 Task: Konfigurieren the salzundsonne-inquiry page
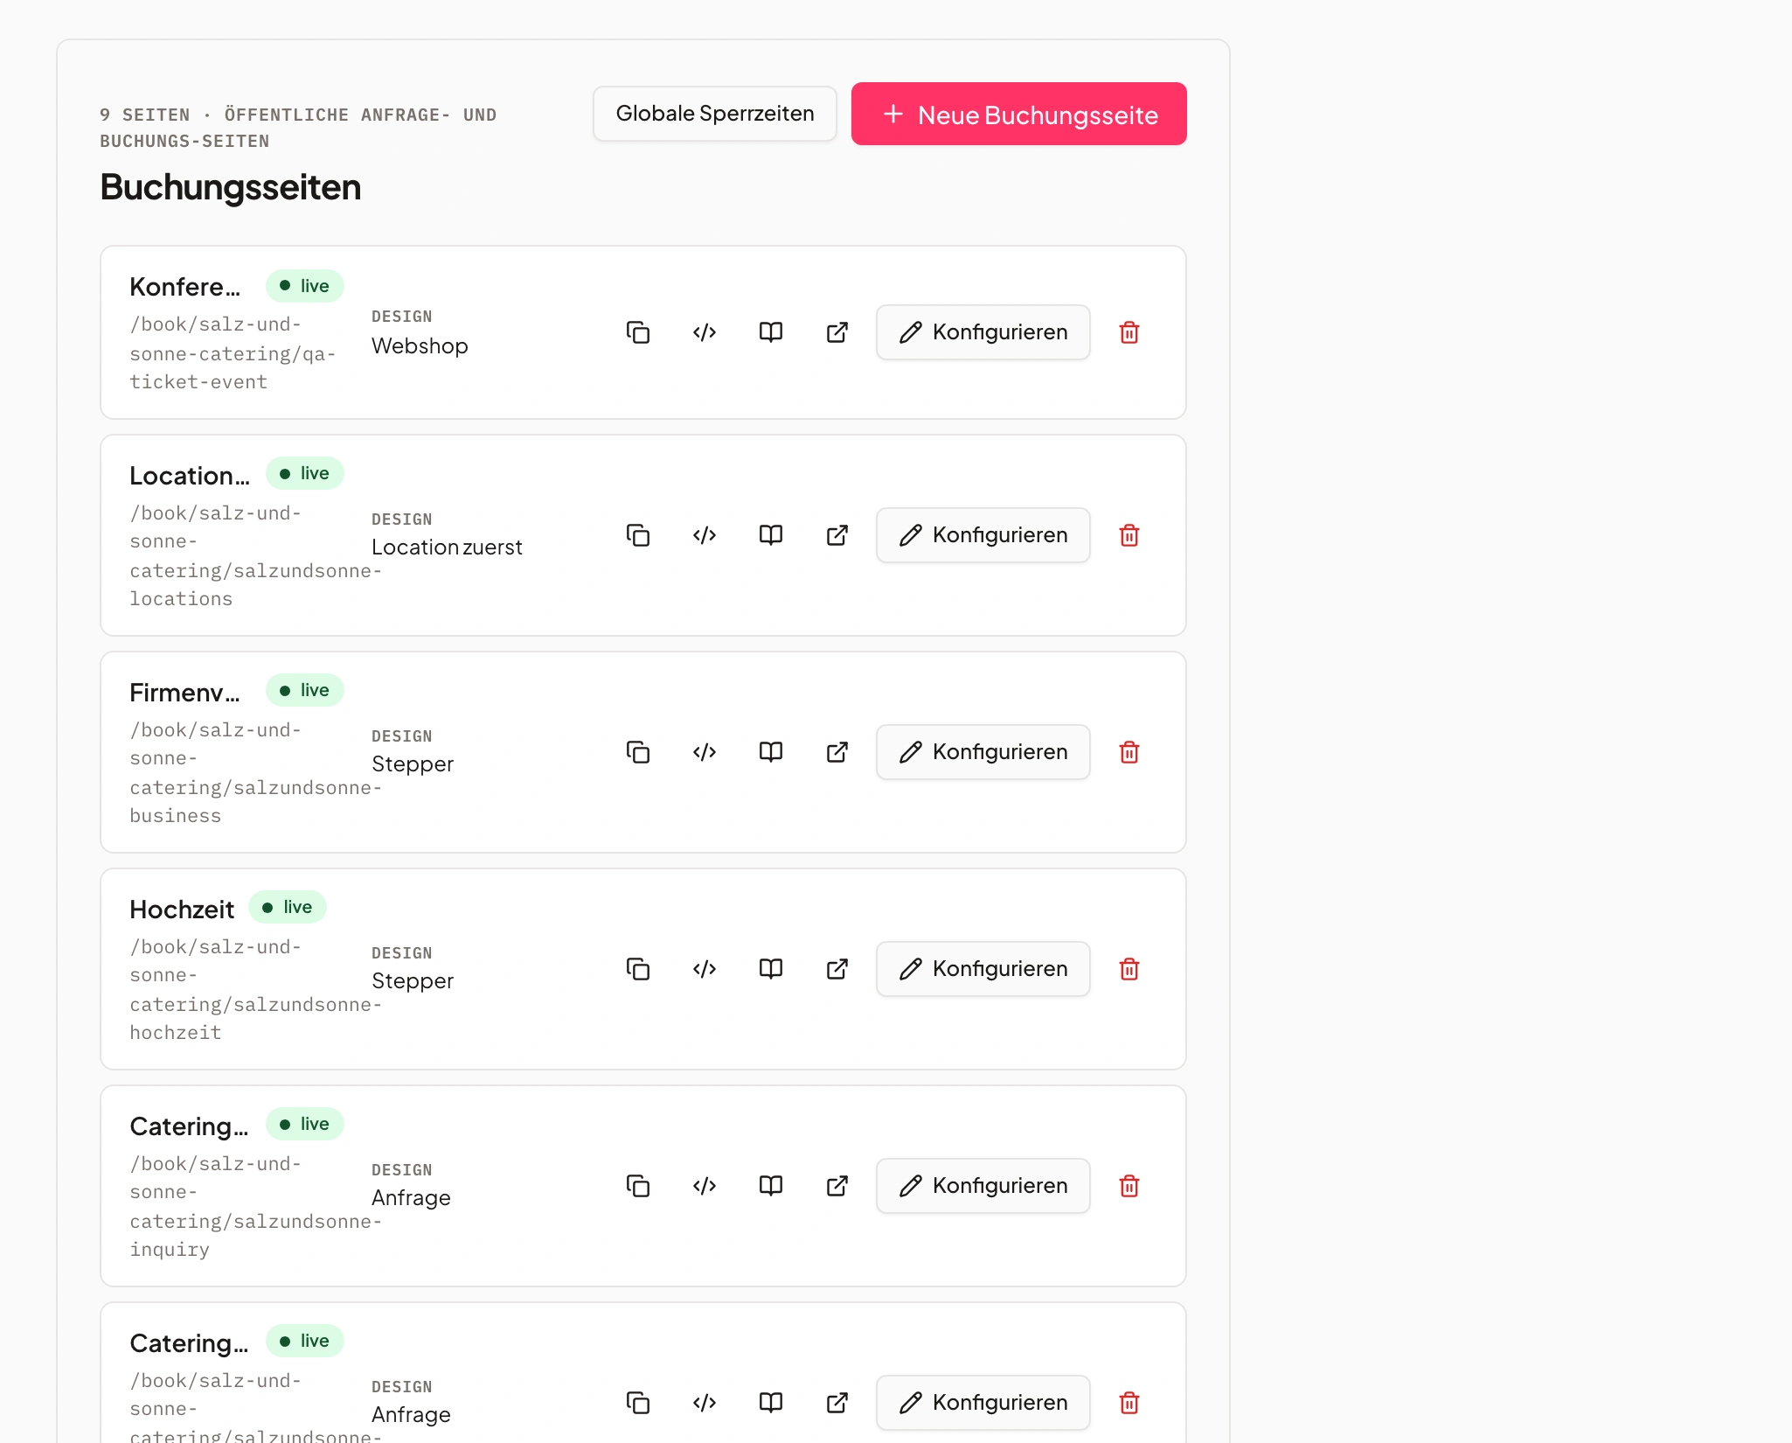coord(983,1186)
